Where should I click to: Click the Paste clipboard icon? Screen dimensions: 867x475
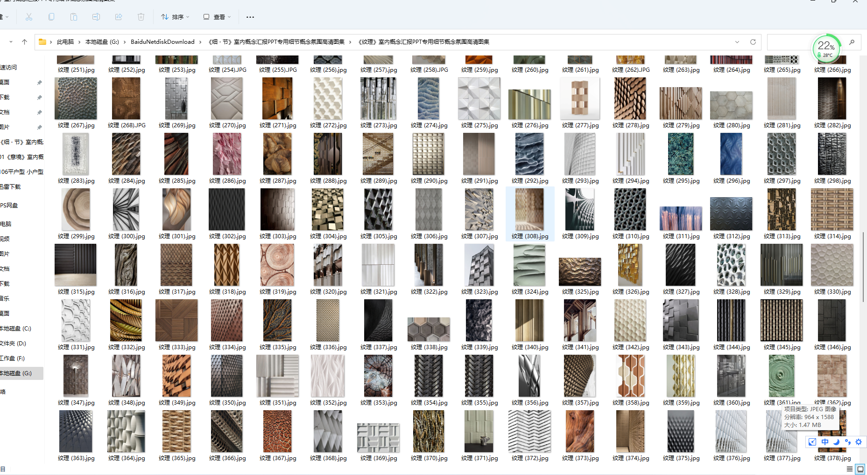point(74,17)
